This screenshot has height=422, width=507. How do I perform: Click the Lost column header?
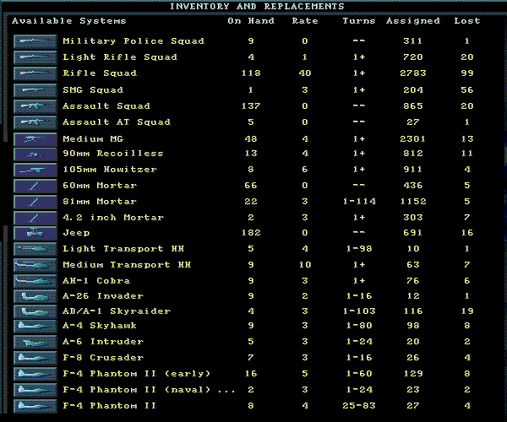tap(467, 21)
